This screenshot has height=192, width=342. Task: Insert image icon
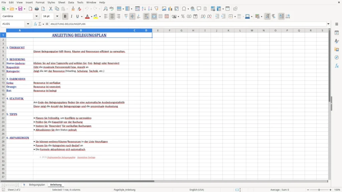[164, 9]
